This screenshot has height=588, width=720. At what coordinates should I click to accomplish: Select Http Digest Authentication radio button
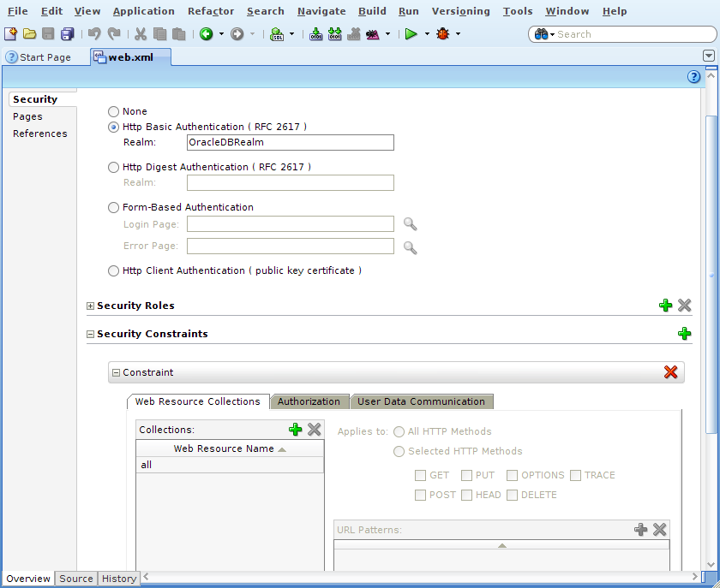click(113, 167)
